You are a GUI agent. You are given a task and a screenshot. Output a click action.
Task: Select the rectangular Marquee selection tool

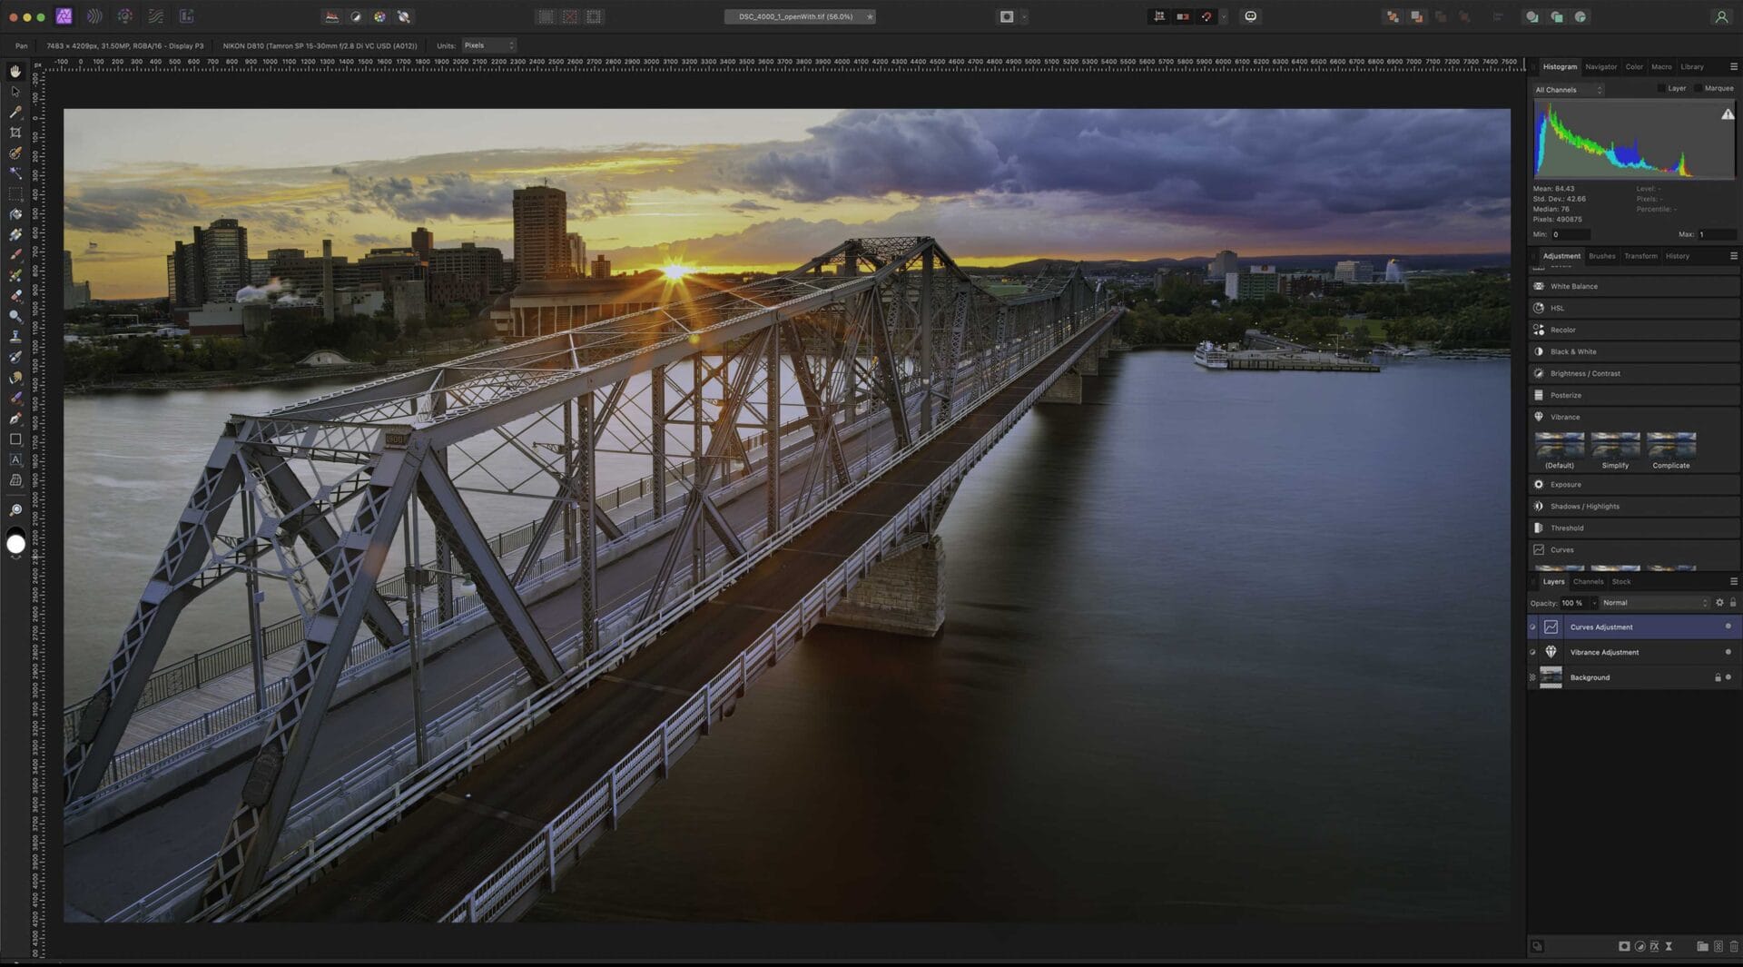(15, 193)
